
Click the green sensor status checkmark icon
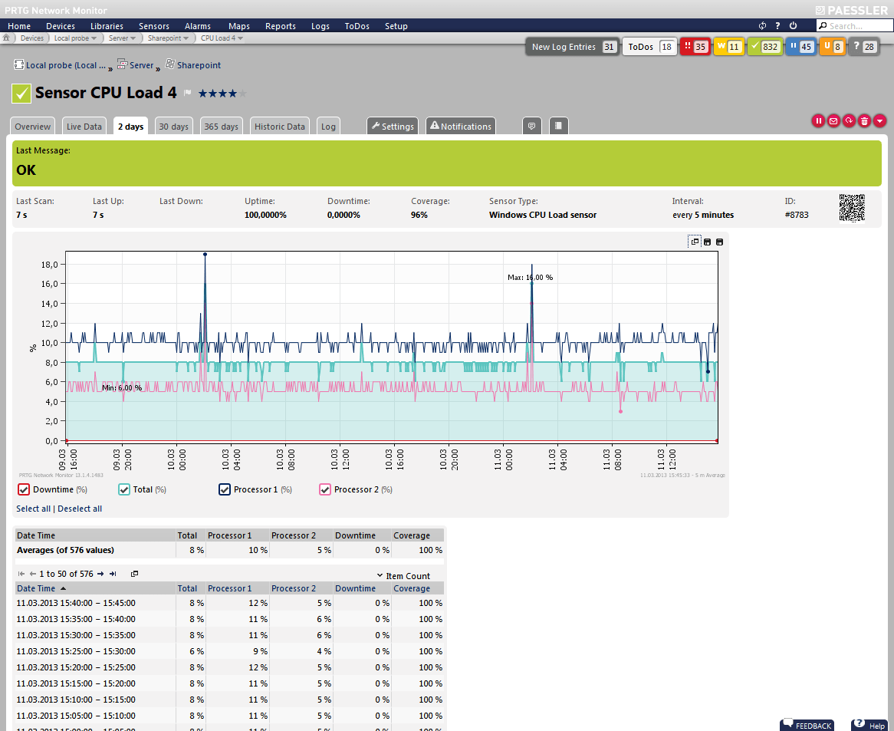tap(21, 94)
